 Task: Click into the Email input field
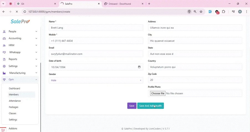click(96, 54)
